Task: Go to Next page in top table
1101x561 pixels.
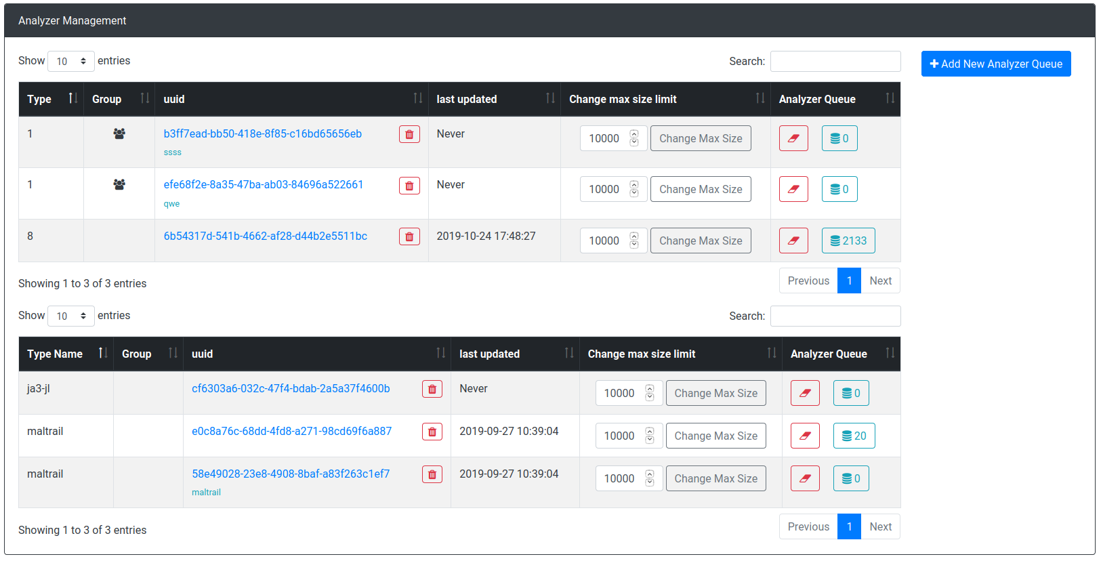Action: [880, 280]
